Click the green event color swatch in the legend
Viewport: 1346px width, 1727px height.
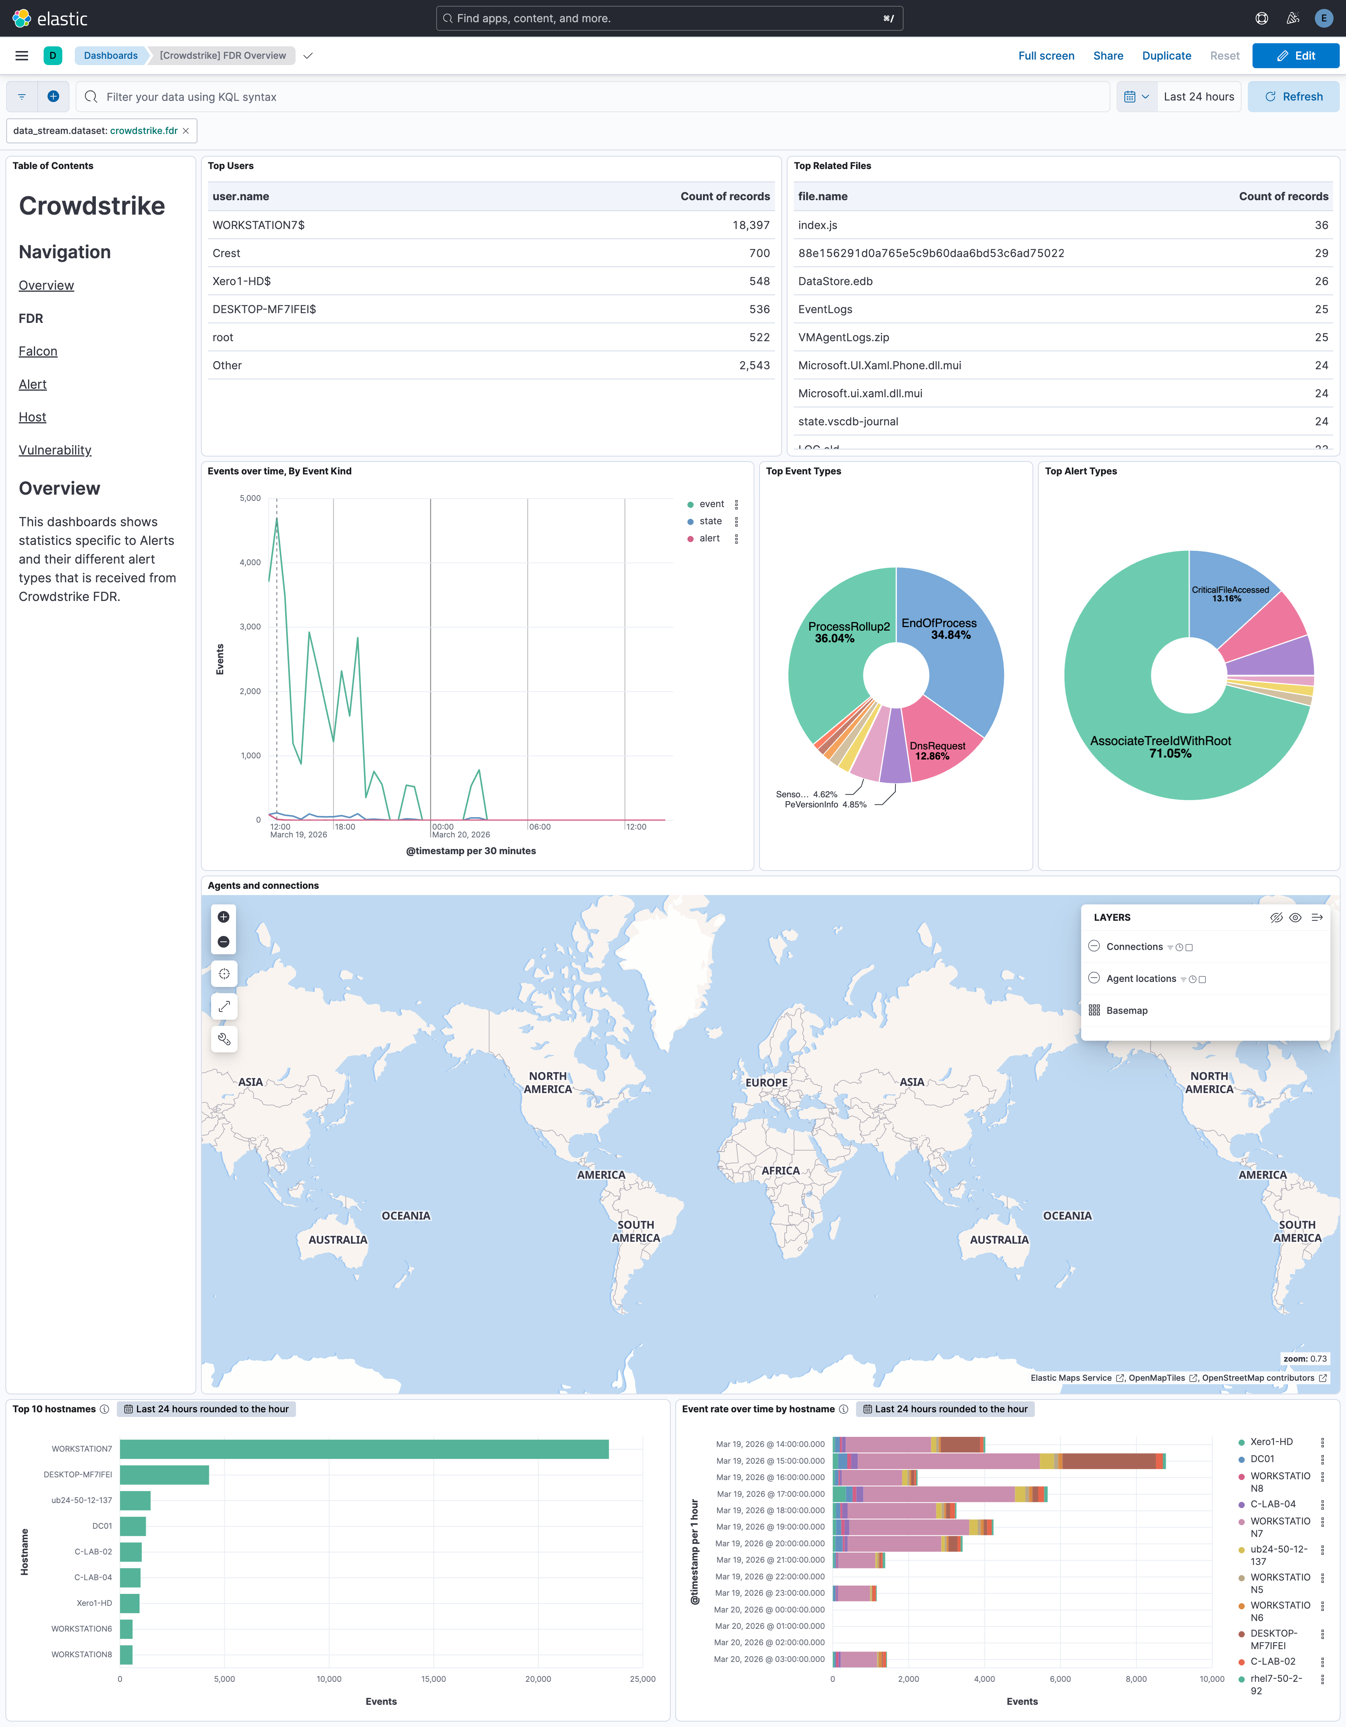click(691, 504)
